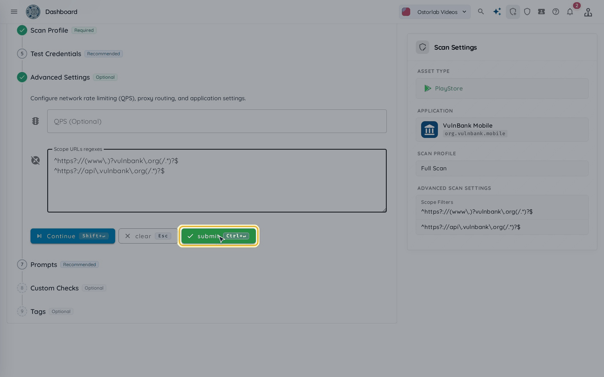Click the PlayStore asset type label
This screenshot has width=604, height=377.
[449, 89]
